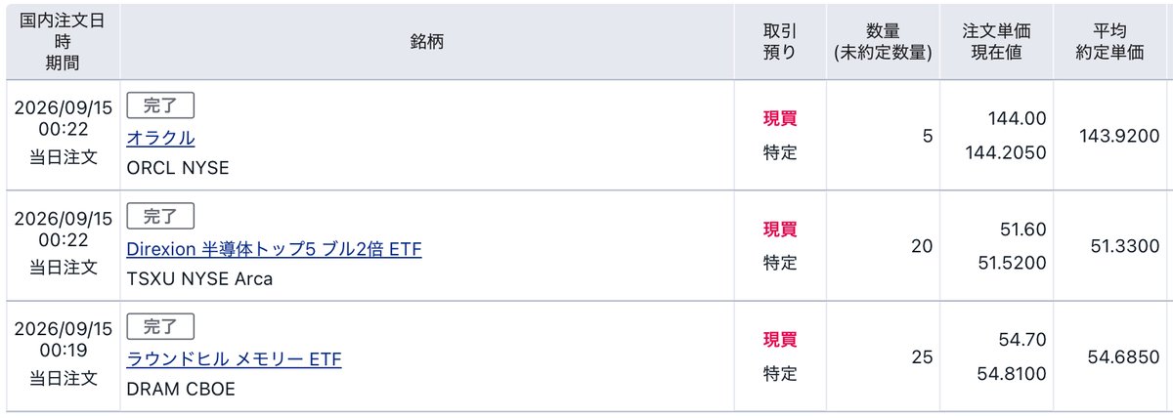Select the 数量 (未約定数量) column header

tap(883, 42)
